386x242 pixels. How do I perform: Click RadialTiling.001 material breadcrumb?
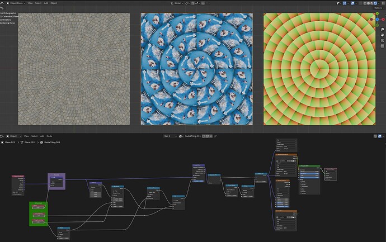[x=50, y=142]
